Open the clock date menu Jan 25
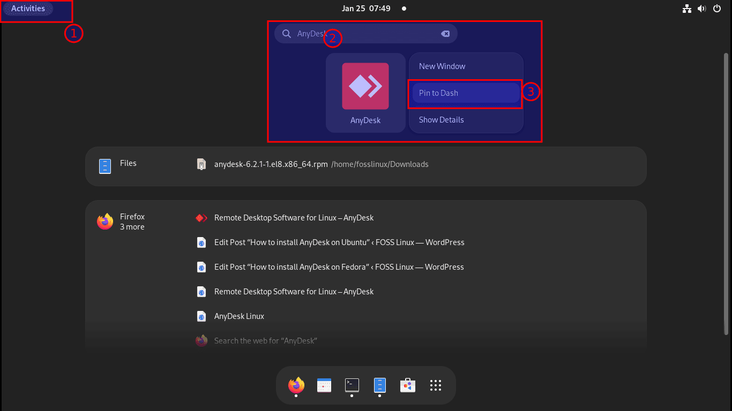Image resolution: width=732 pixels, height=411 pixels. [x=366, y=9]
